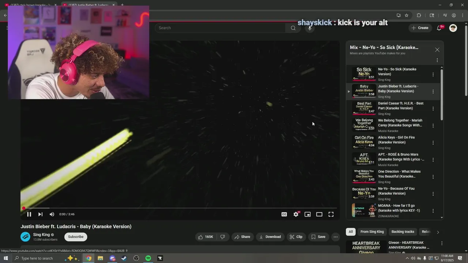Image resolution: width=468 pixels, height=263 pixels.
Task: Open options for MOANA How far I'll go
Action: coord(433,211)
